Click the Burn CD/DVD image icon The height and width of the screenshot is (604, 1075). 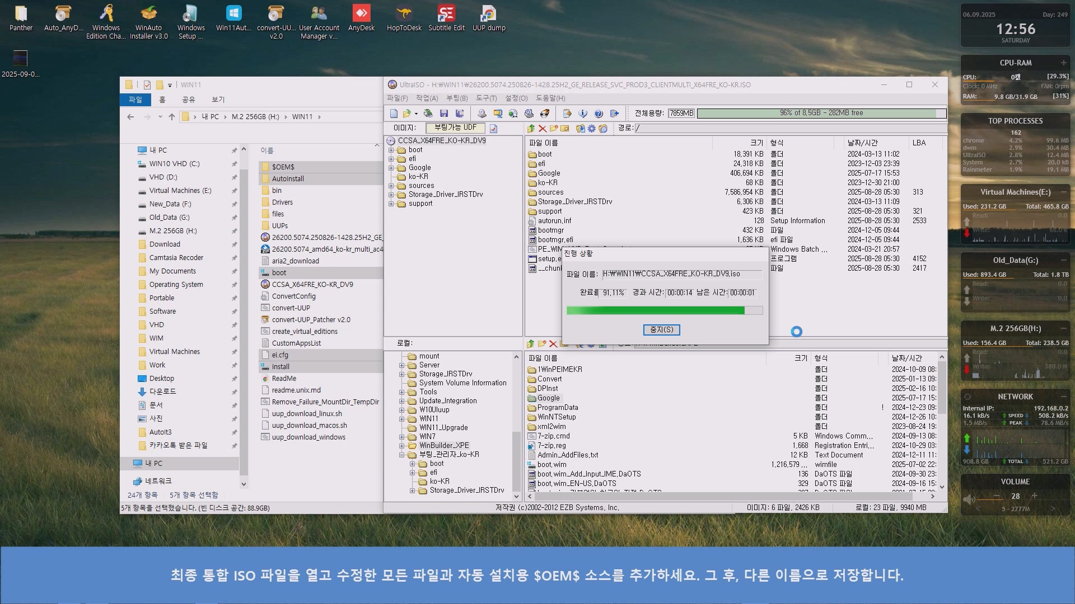pos(545,114)
